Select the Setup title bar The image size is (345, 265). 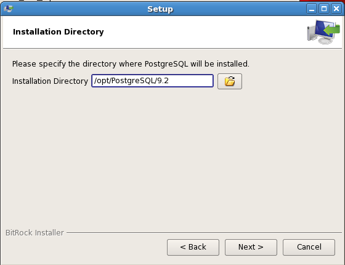pos(160,9)
